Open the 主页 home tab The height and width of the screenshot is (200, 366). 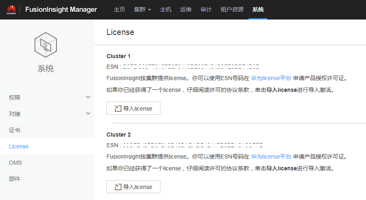click(x=119, y=10)
